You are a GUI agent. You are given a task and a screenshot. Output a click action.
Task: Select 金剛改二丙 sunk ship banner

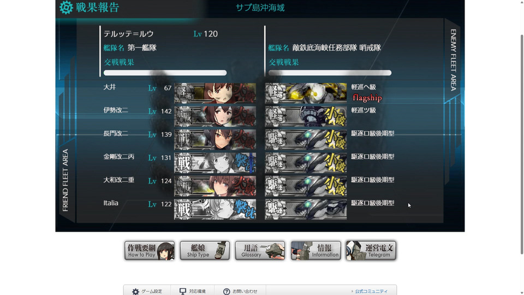point(215,163)
